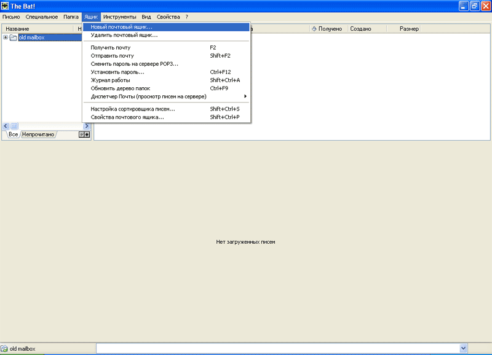The width and height of the screenshot is (492, 355).
Task: Select 'Получить почту' in the menu
Action: (166, 48)
